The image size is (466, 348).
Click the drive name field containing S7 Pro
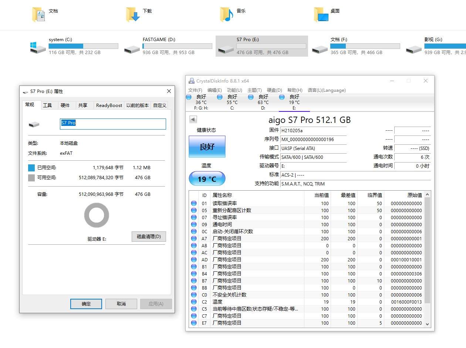[113, 124]
